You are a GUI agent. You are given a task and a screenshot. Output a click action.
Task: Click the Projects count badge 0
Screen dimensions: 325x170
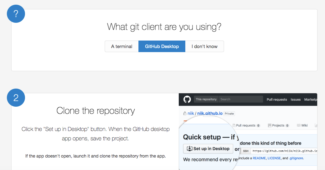click(287, 125)
